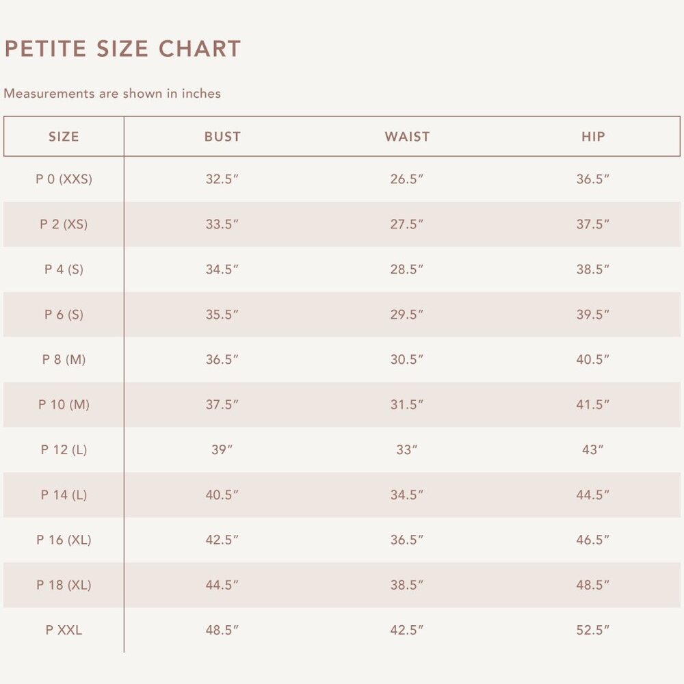Click the 52.5" hip value for P XXL
This screenshot has height=684, width=684.
[x=593, y=630]
